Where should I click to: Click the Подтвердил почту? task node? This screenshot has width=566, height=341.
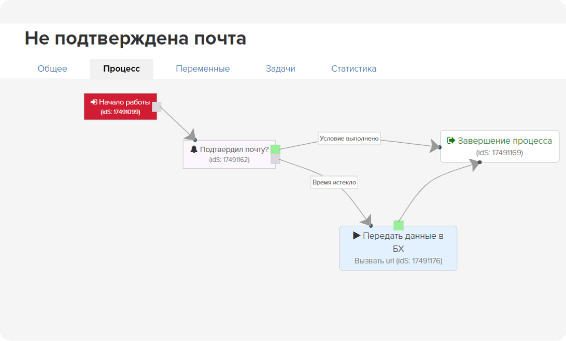coord(229,154)
